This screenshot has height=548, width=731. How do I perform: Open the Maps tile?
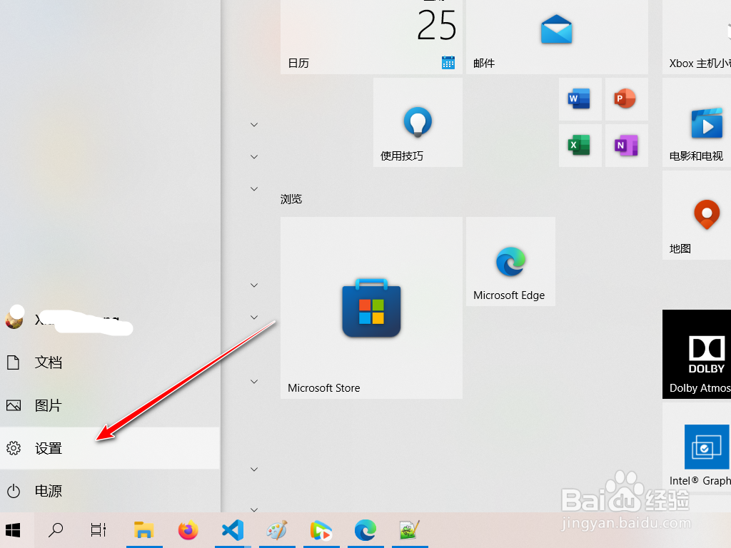click(697, 215)
